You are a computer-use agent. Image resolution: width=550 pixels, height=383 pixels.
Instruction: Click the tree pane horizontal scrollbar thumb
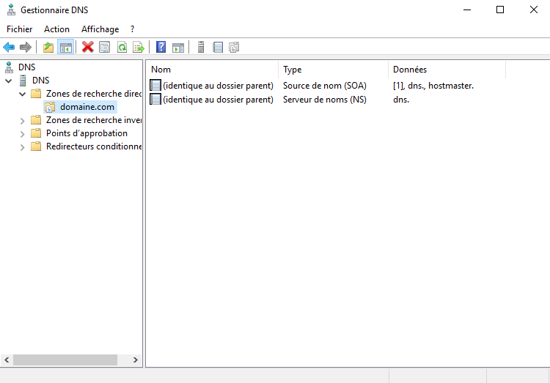click(x=65, y=360)
